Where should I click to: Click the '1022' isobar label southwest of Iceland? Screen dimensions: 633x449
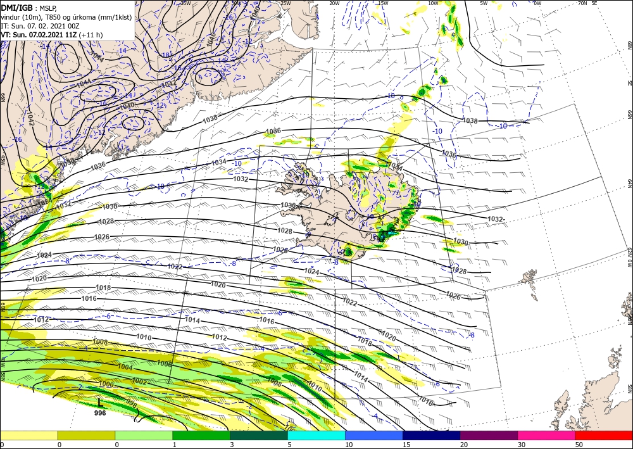tap(175, 267)
